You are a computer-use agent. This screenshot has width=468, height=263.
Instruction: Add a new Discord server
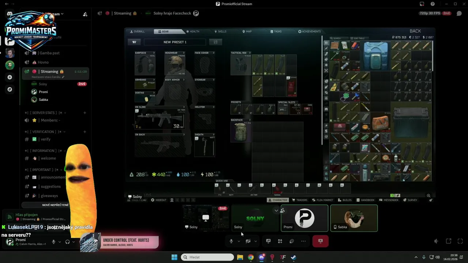[10, 77]
